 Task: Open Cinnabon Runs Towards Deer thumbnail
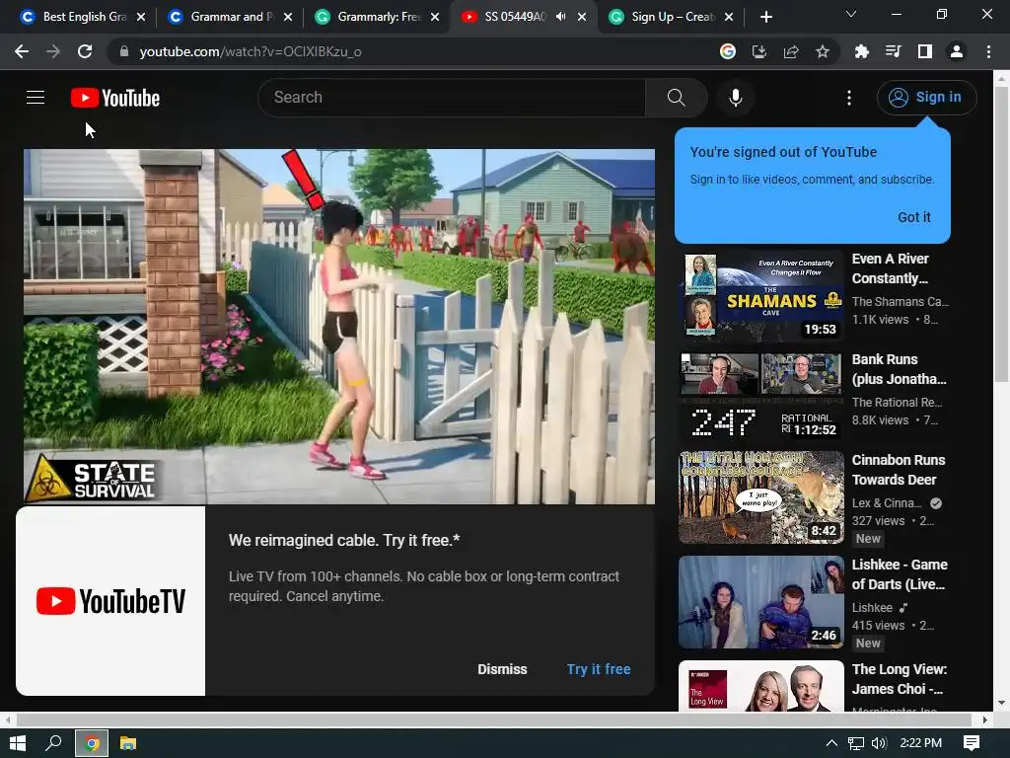761,497
